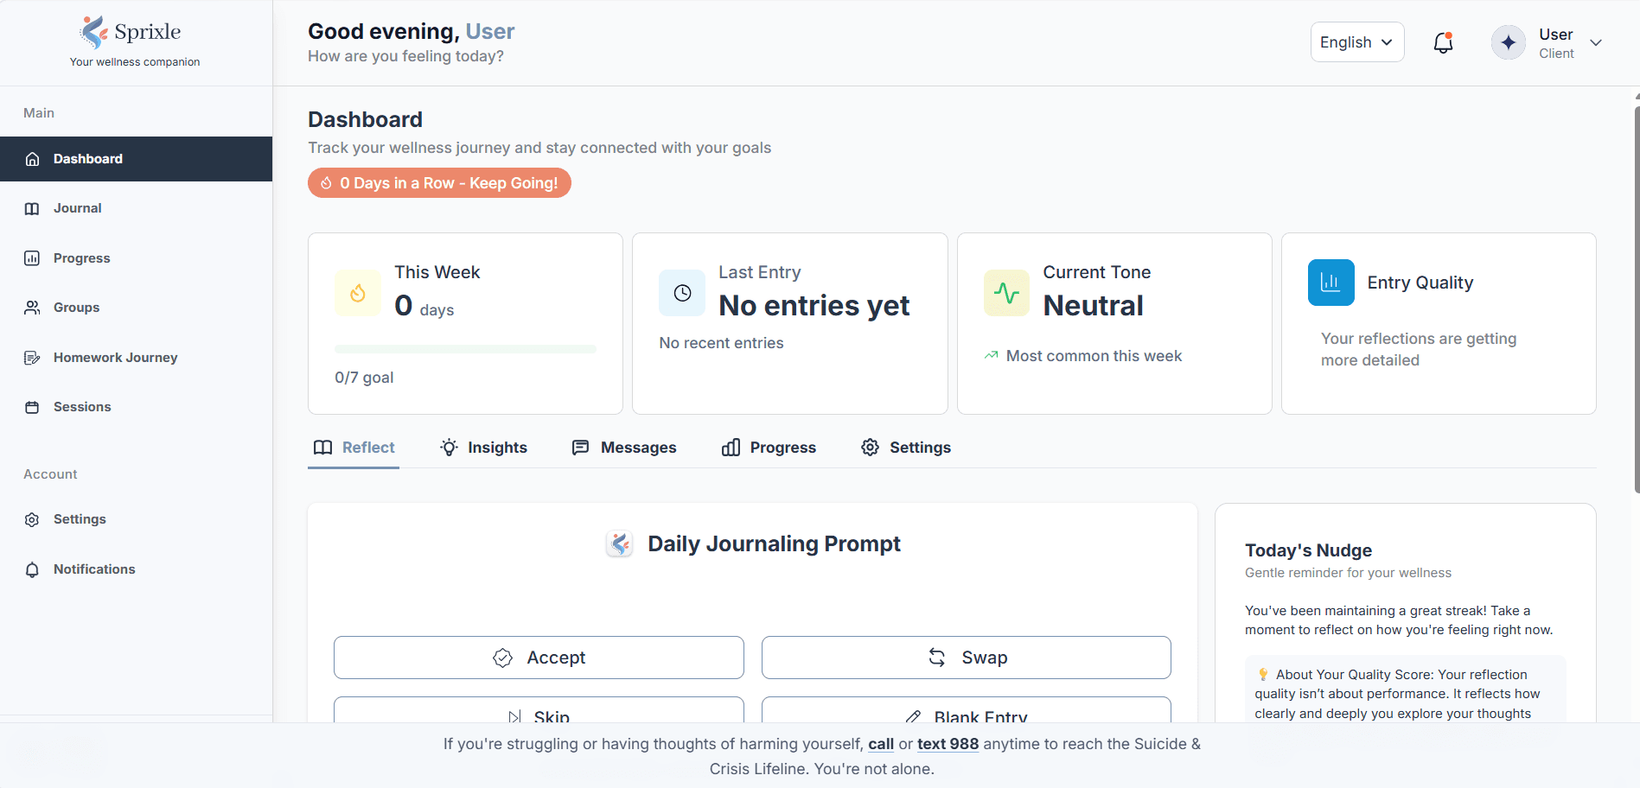
Task: Click the user avatar star icon
Action: (x=1509, y=42)
